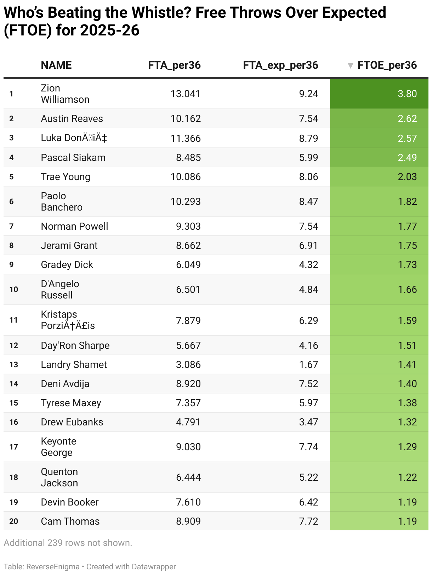
Task: Select the Devin Booker row name
Action: click(70, 502)
